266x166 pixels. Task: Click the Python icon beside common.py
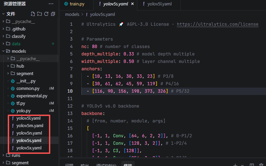[13, 89]
